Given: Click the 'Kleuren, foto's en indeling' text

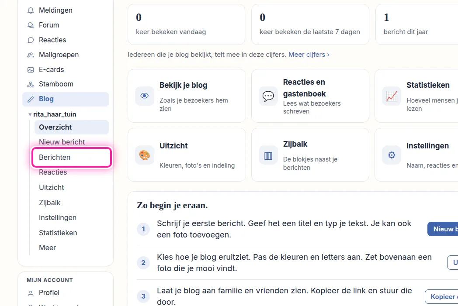Looking at the screenshot, I should tap(197, 165).
